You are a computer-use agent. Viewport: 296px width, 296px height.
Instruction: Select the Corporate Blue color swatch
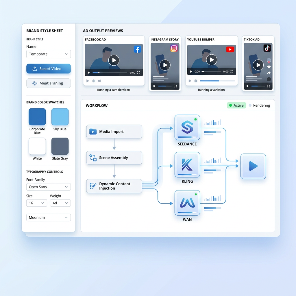click(x=37, y=117)
